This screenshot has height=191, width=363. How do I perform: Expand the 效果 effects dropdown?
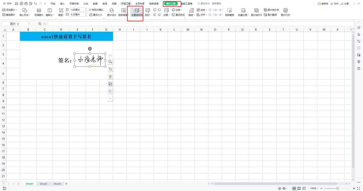tap(166, 12)
